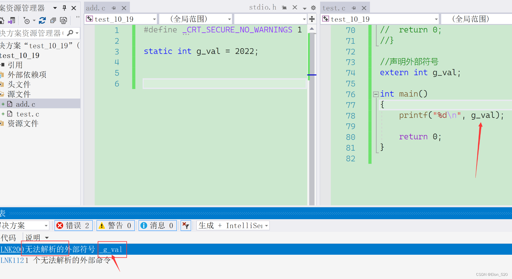Close the add.c tab
512x279 pixels.
coord(124,8)
